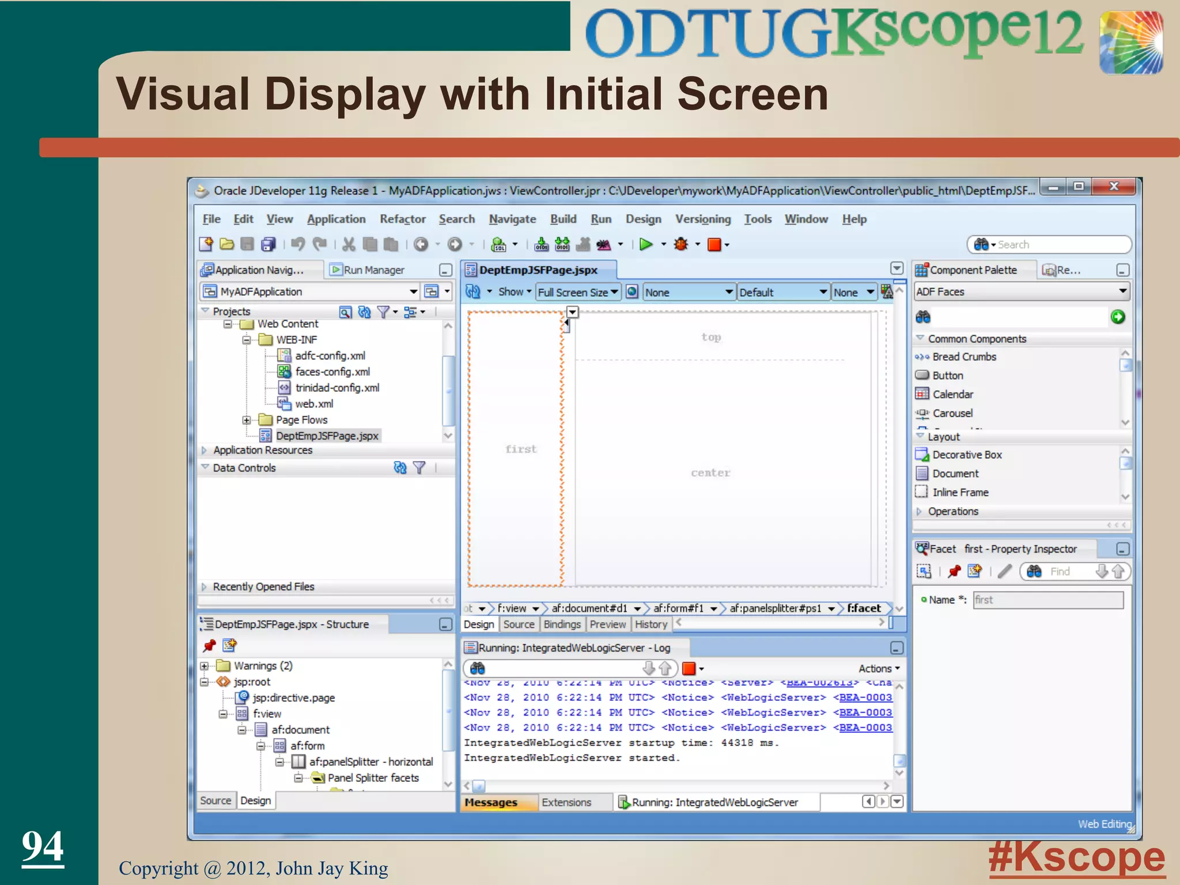The width and height of the screenshot is (1180, 885).
Task: Open the first BEA-0003 log link
Action: [x=865, y=697]
